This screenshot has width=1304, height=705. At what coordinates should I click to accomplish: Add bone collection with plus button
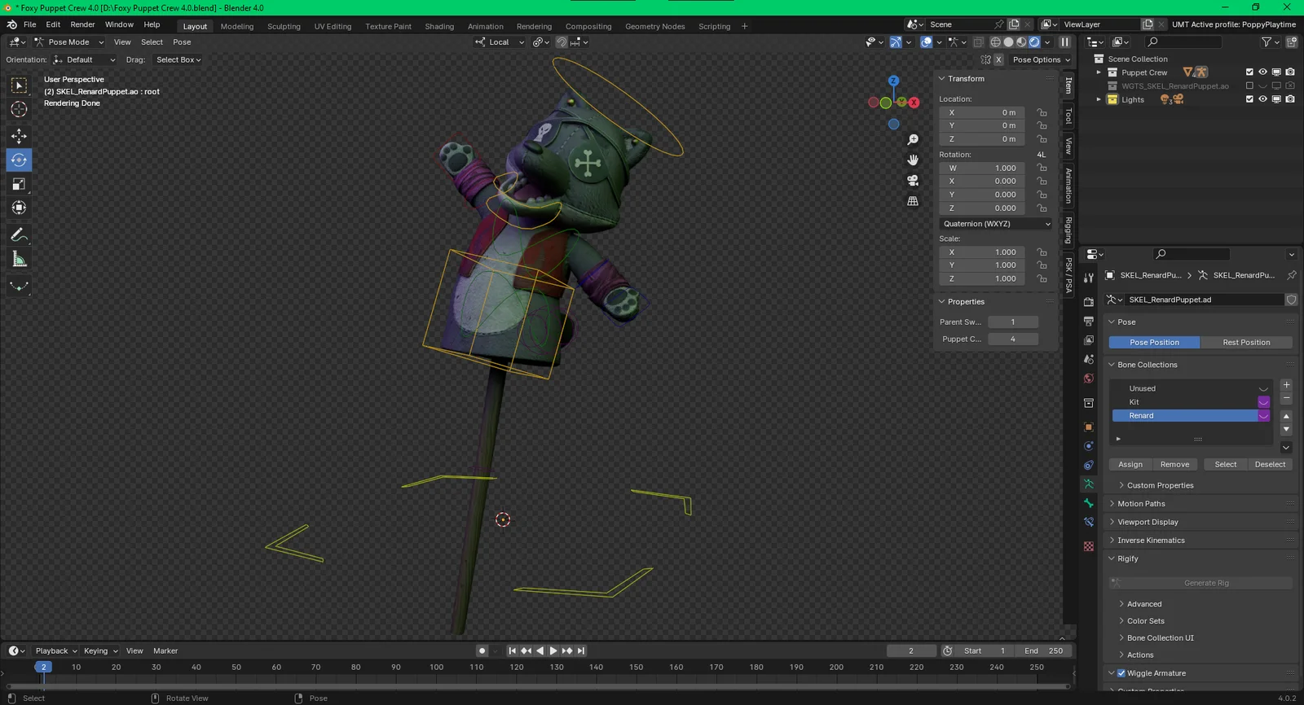1286,385
